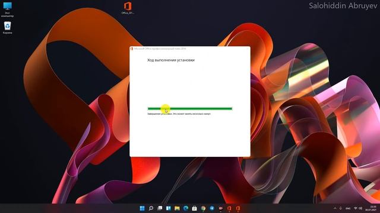This screenshot has width=380, height=213.
Task: Click the Office logo in installer title bar
Action: tap(132, 49)
